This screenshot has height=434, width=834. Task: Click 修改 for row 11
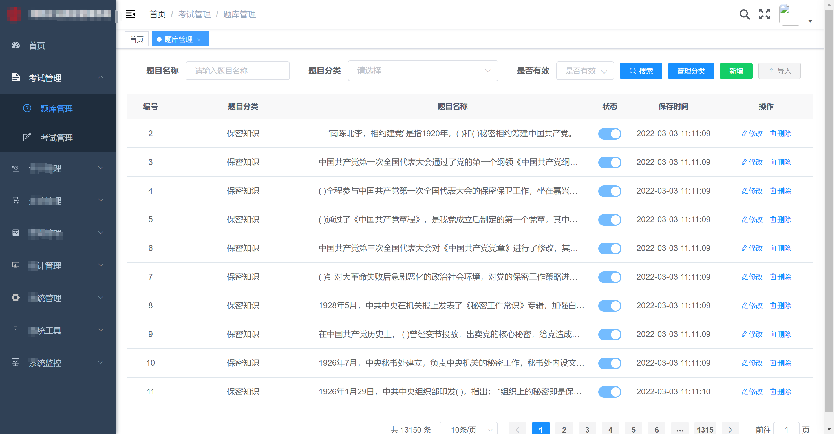point(752,392)
